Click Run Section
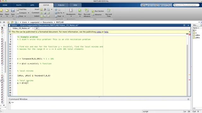This screenshot has height=113, width=202. point(98,11)
